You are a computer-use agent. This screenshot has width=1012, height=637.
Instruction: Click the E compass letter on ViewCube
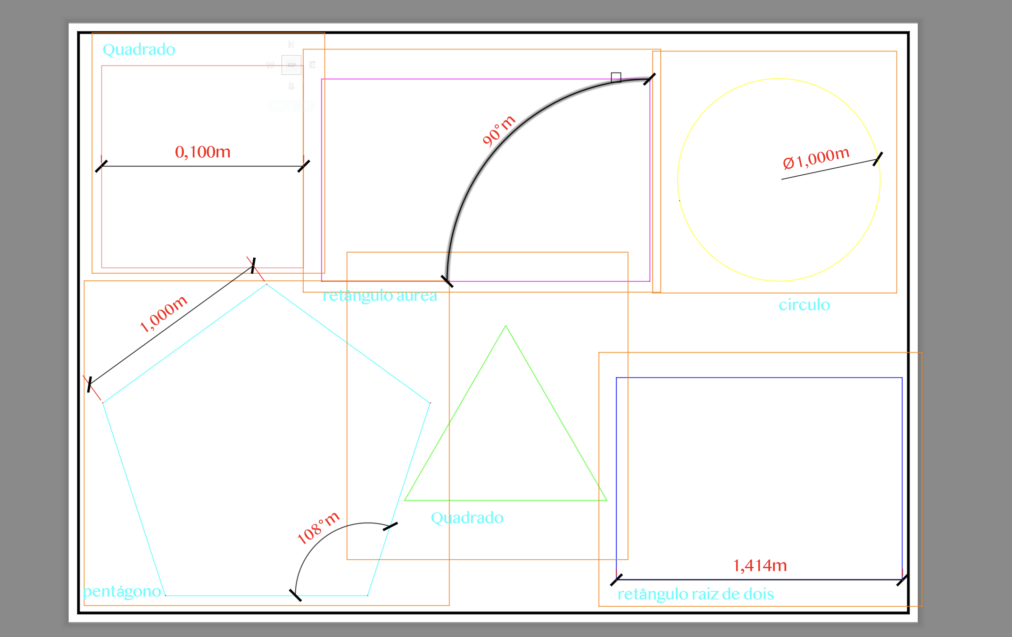click(x=313, y=65)
